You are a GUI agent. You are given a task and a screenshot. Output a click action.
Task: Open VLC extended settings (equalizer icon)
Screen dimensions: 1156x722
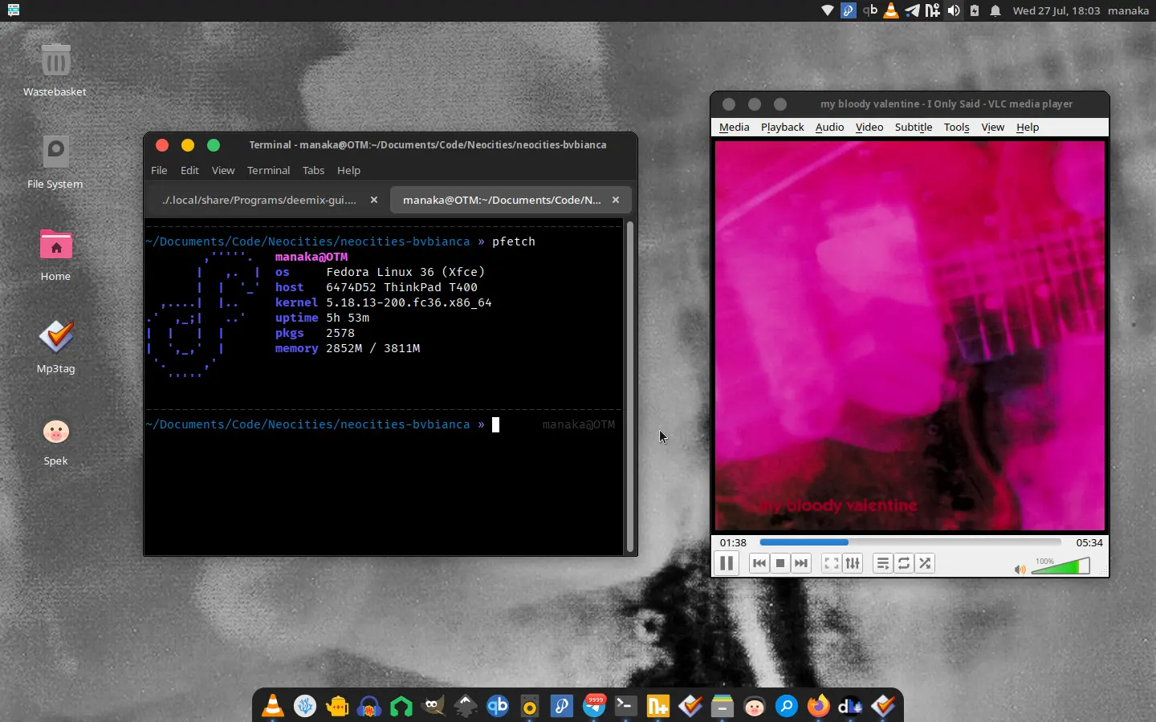tap(853, 563)
